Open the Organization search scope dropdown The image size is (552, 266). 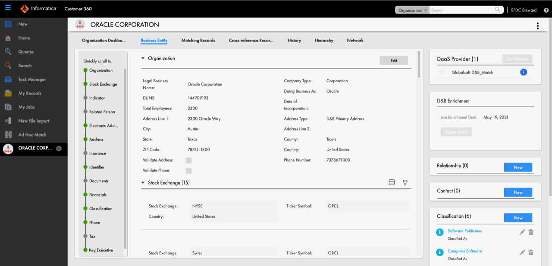pyautogui.click(x=412, y=10)
